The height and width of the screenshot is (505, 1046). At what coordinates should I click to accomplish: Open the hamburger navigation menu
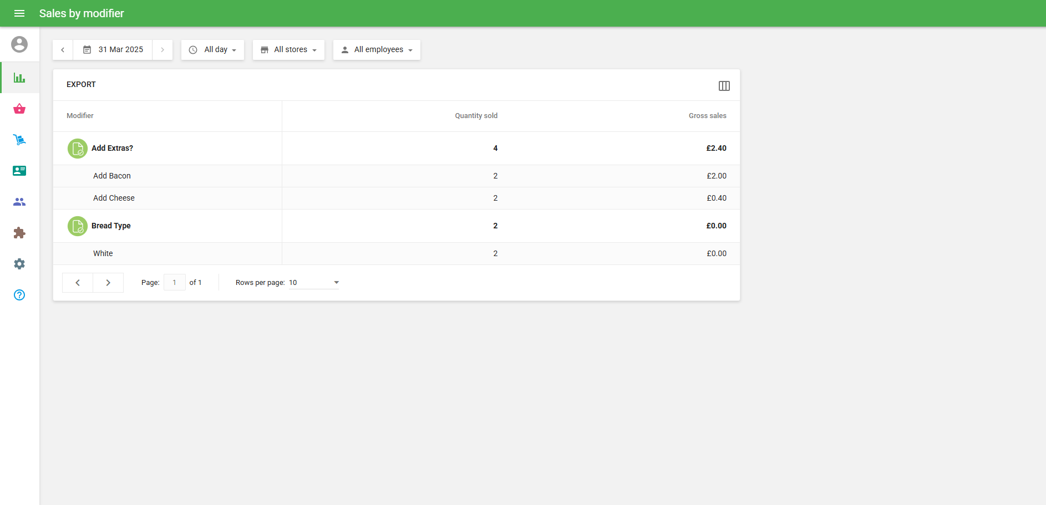coord(19,13)
